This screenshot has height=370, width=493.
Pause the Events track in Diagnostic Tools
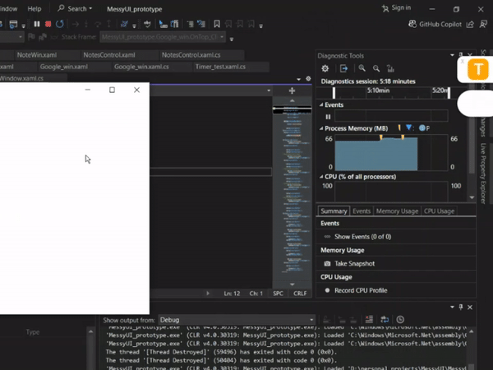(328, 117)
